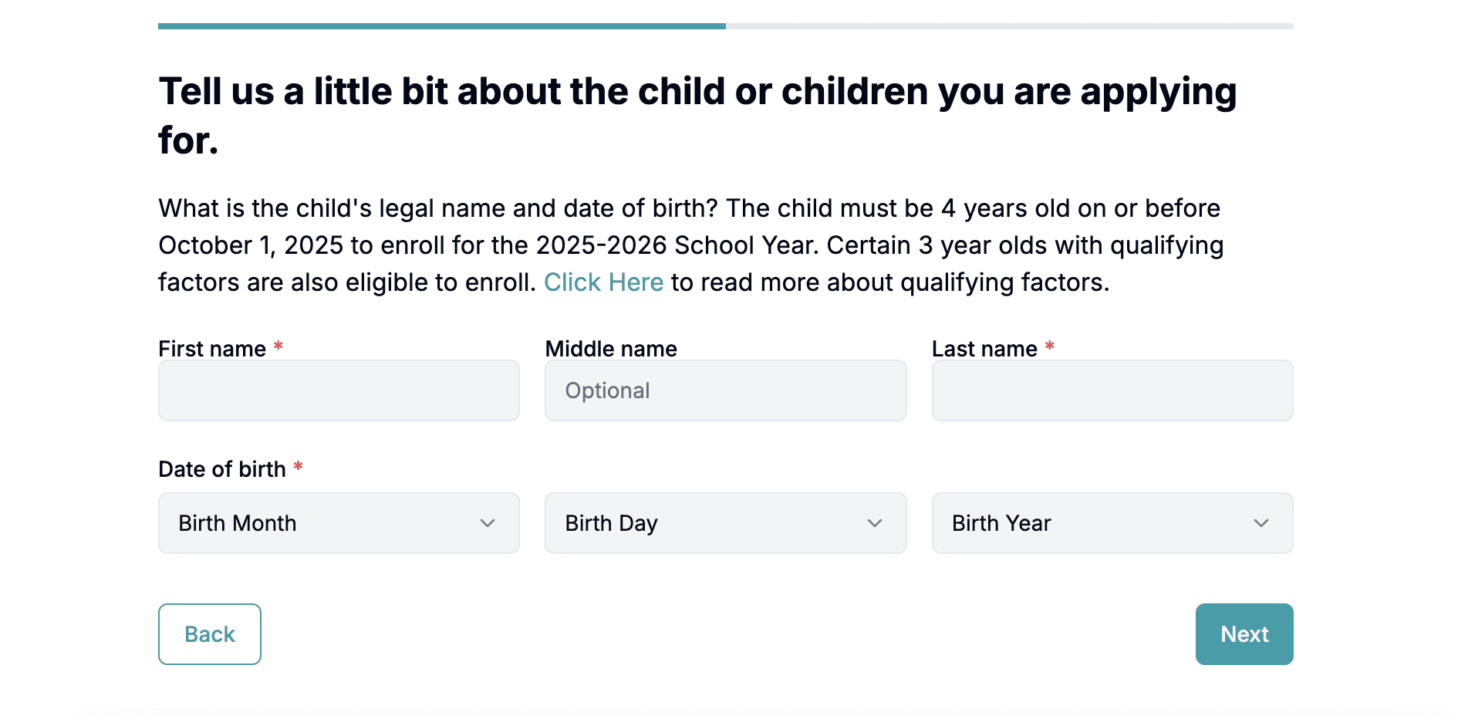Click the page heading about the child
The height and width of the screenshot is (716, 1458).
pyautogui.click(x=697, y=116)
